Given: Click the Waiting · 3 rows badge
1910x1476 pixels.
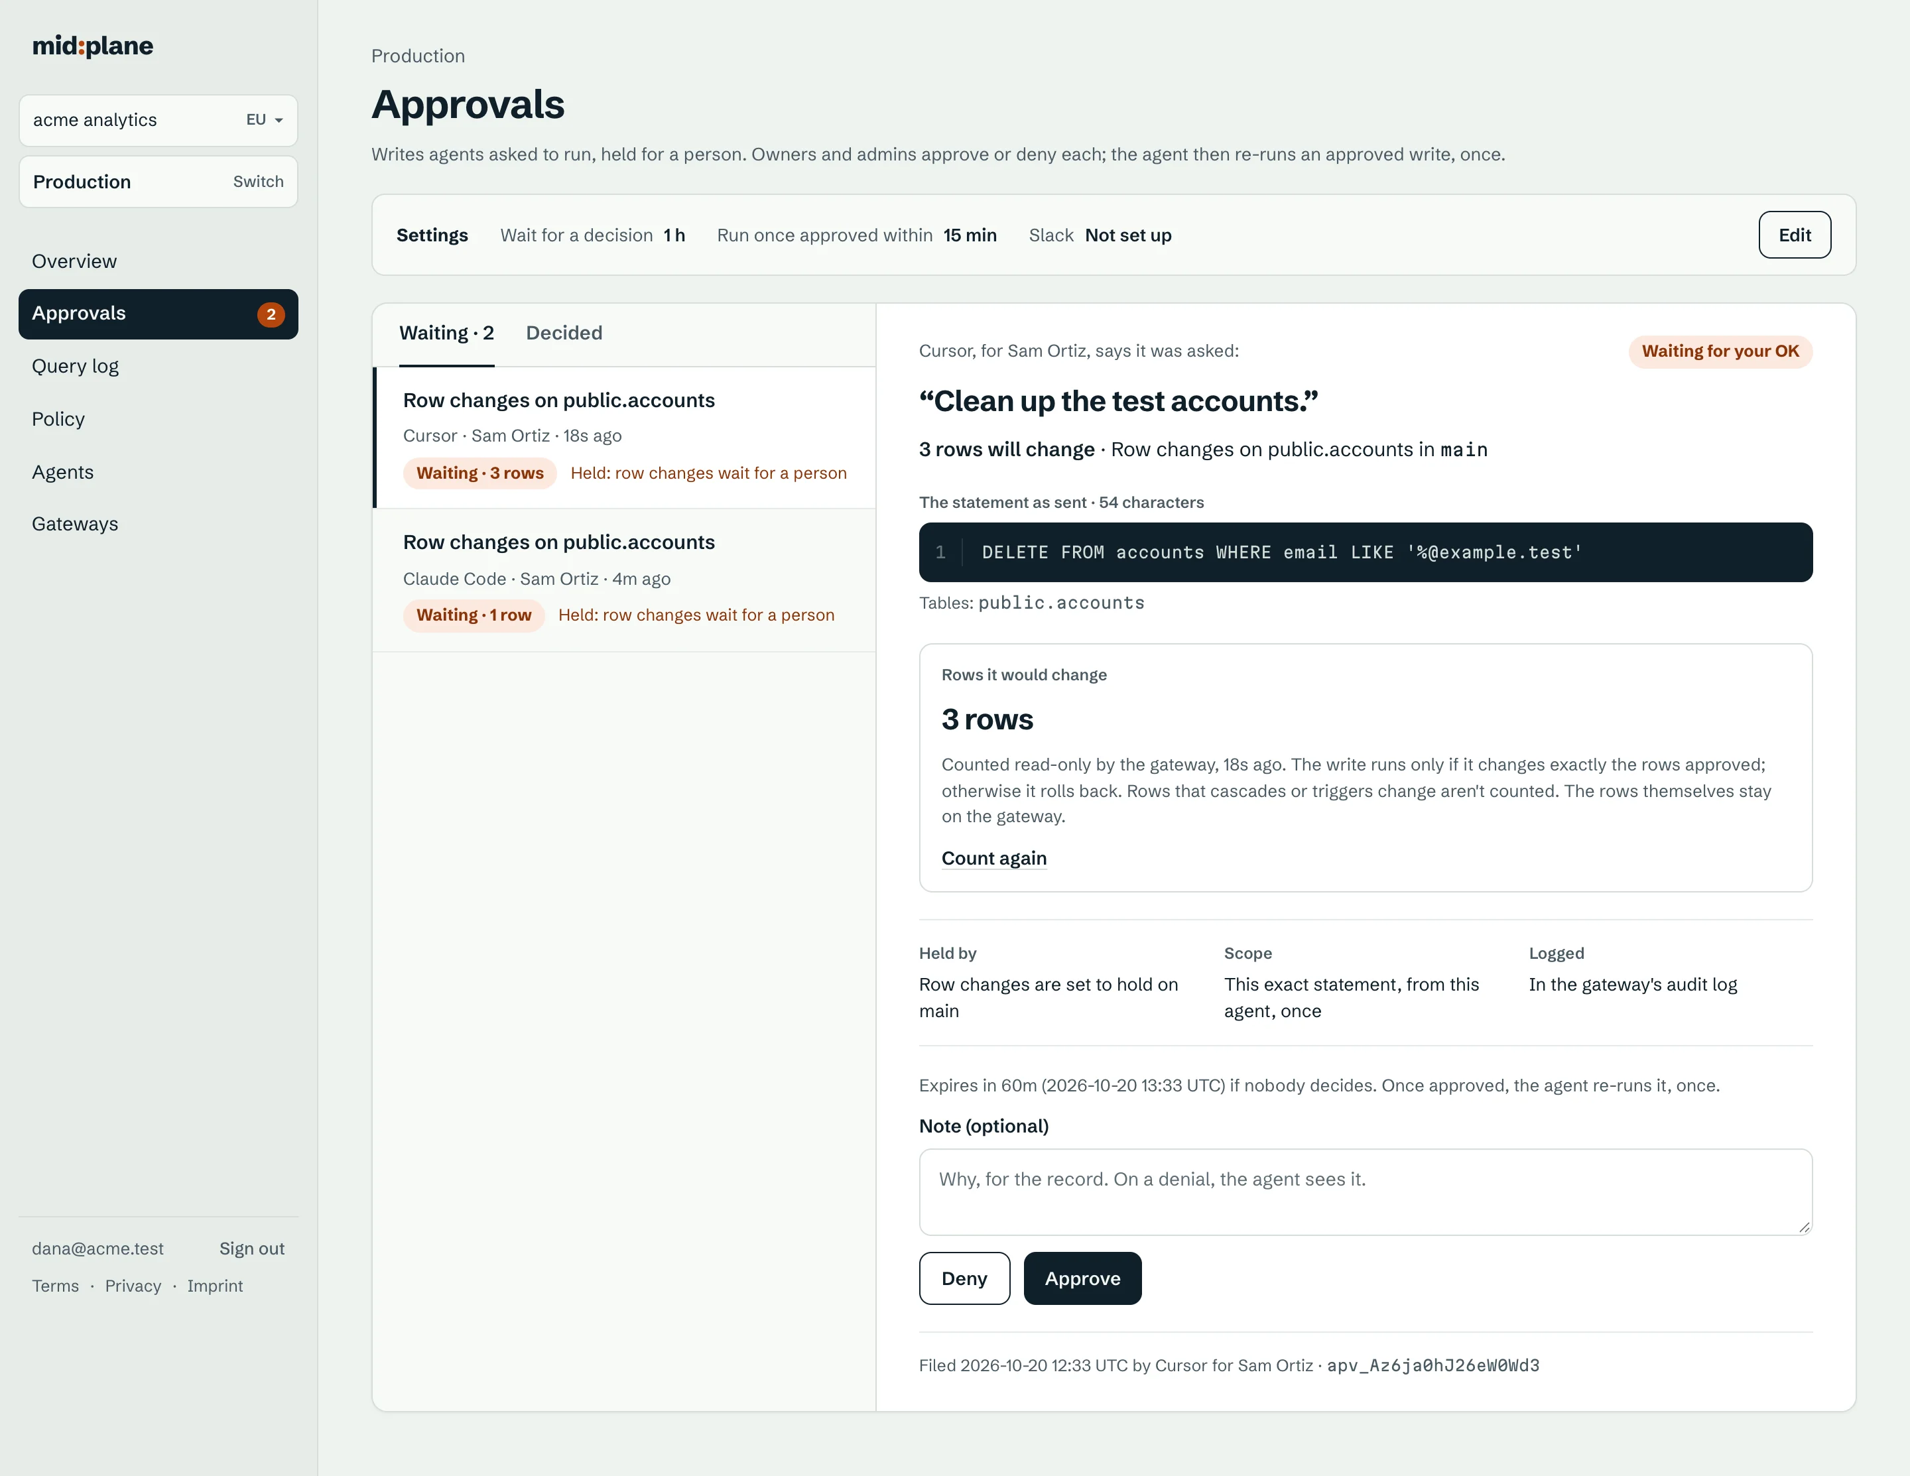Looking at the screenshot, I should (480, 473).
